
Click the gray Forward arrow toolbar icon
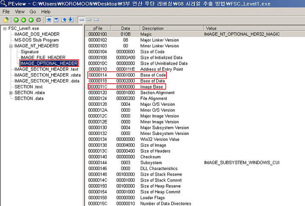coord(39,20)
